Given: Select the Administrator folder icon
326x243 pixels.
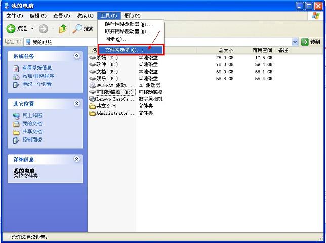Looking at the screenshot, I should point(92,113).
